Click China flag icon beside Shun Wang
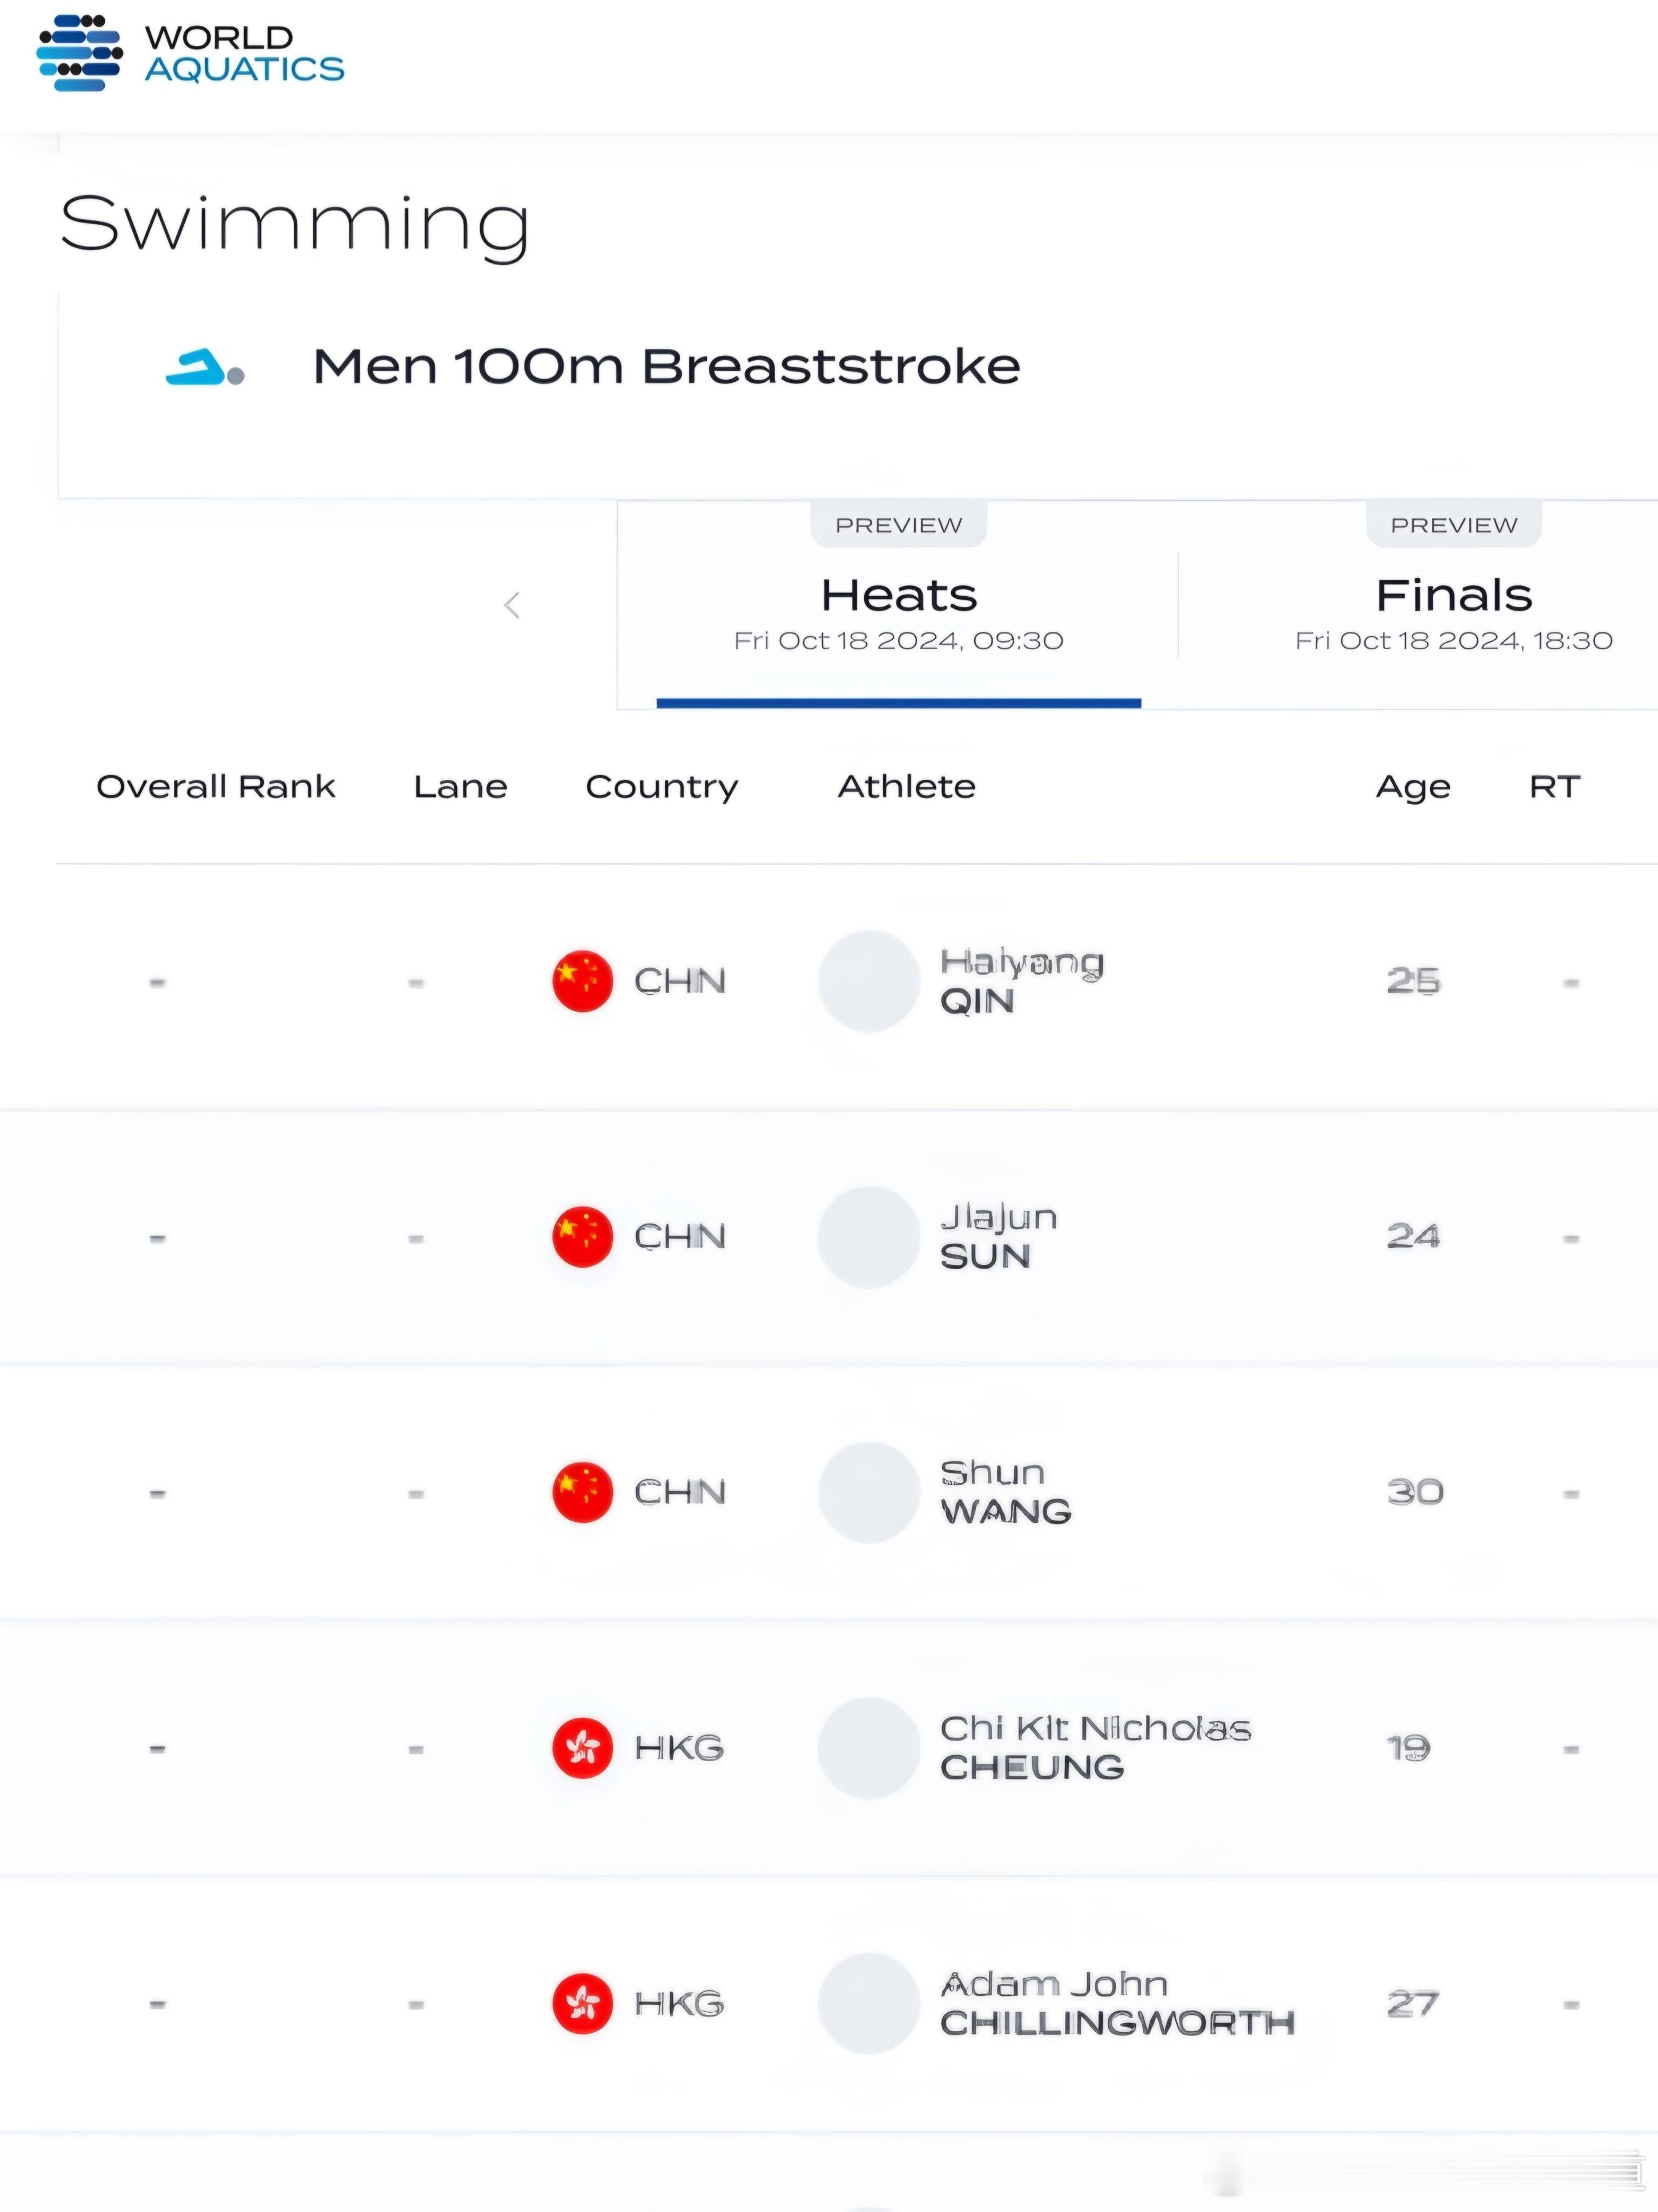 click(x=583, y=1492)
